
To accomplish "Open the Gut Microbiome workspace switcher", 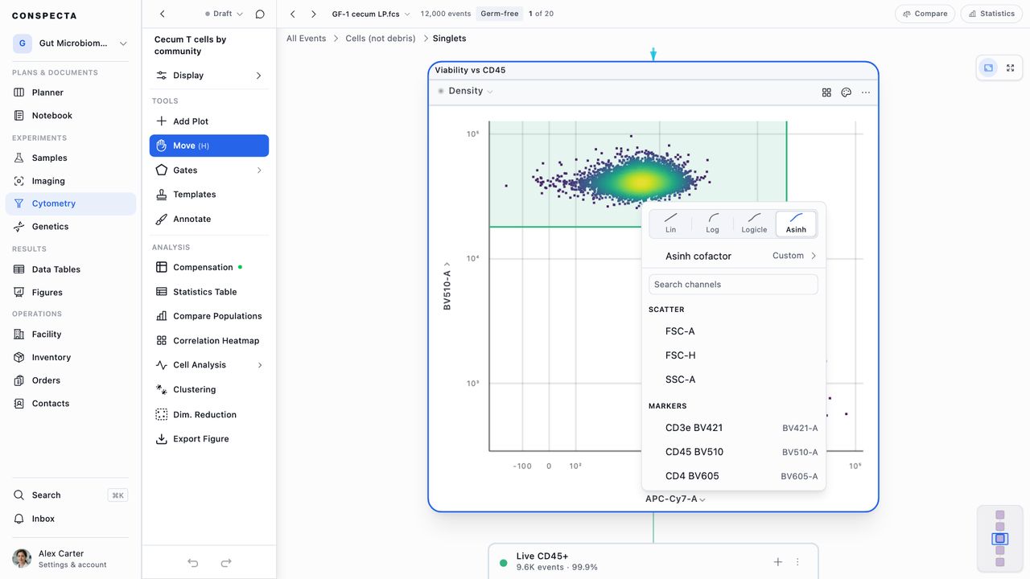I will 71,43.
